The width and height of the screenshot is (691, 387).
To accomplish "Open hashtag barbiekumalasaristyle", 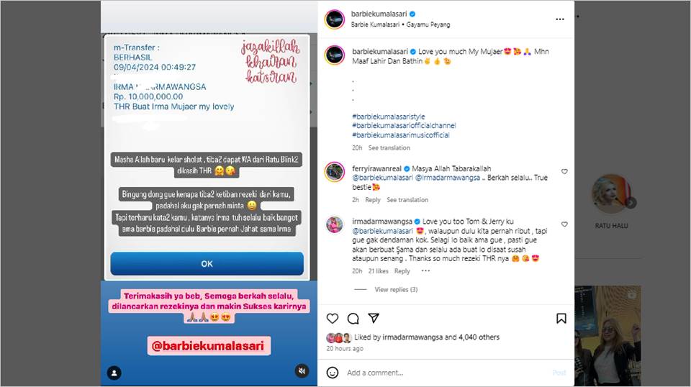I will 389,117.
